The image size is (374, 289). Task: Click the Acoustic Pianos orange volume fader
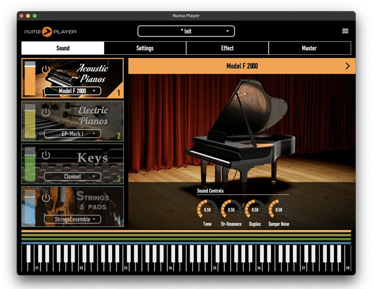coord(30,79)
